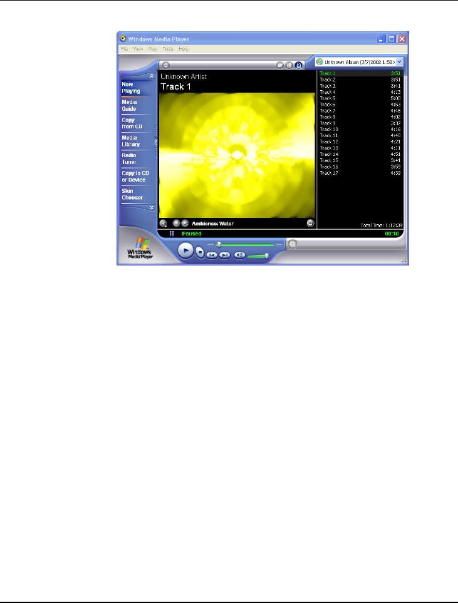Open the View menu
This screenshot has height=603, width=458.
pos(138,49)
